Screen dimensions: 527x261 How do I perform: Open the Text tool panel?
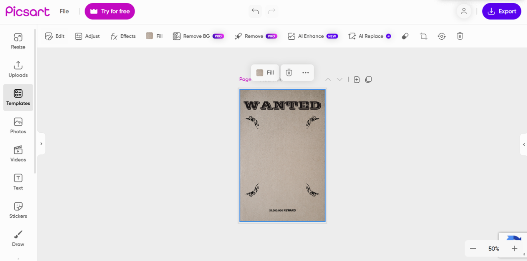(x=18, y=182)
